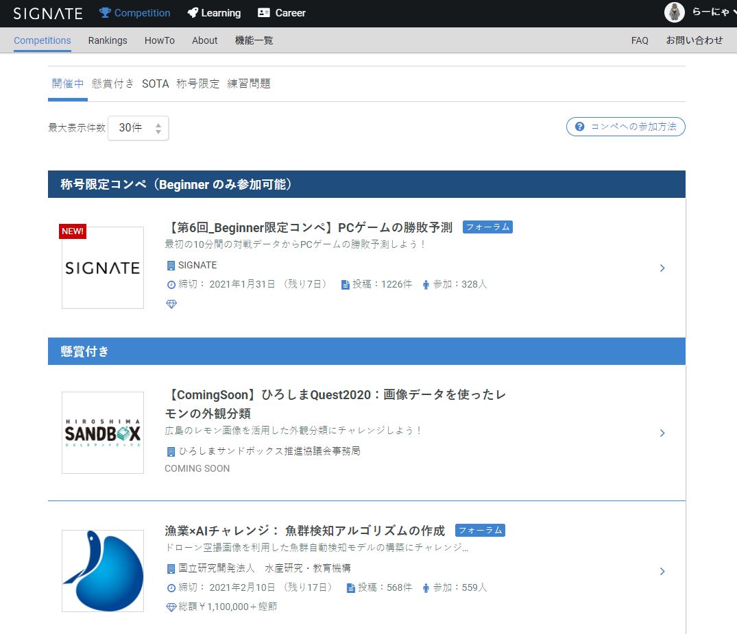This screenshot has height=634, width=737.
Task: Click the help question mark icon
Action: tap(580, 127)
